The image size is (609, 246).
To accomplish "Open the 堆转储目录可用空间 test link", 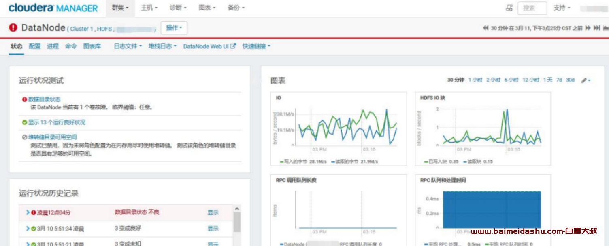I will point(53,137).
